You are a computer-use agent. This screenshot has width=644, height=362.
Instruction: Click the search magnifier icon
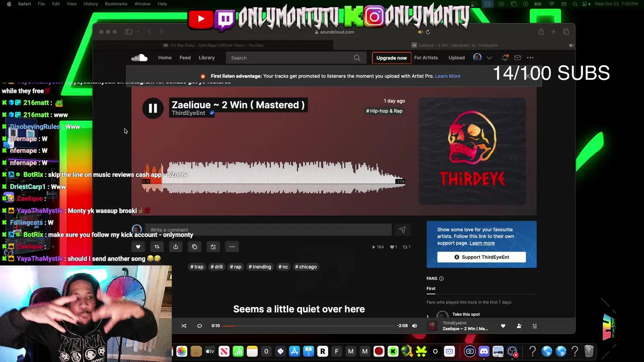pos(357,58)
